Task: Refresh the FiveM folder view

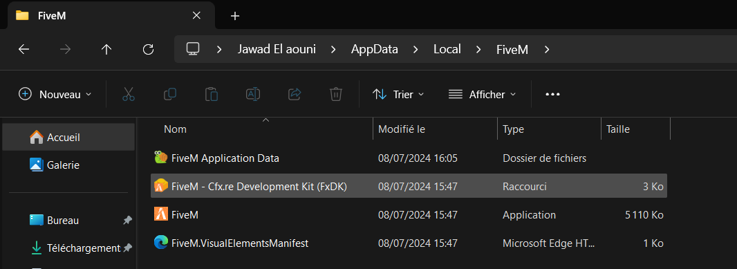Action: pyautogui.click(x=148, y=49)
